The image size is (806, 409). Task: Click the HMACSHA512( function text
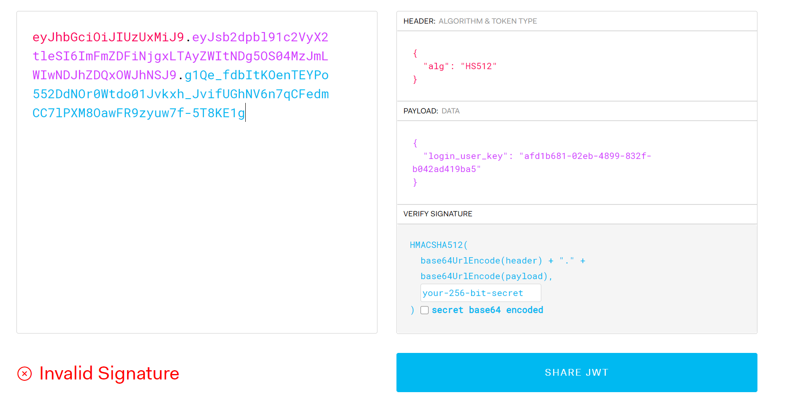click(438, 245)
